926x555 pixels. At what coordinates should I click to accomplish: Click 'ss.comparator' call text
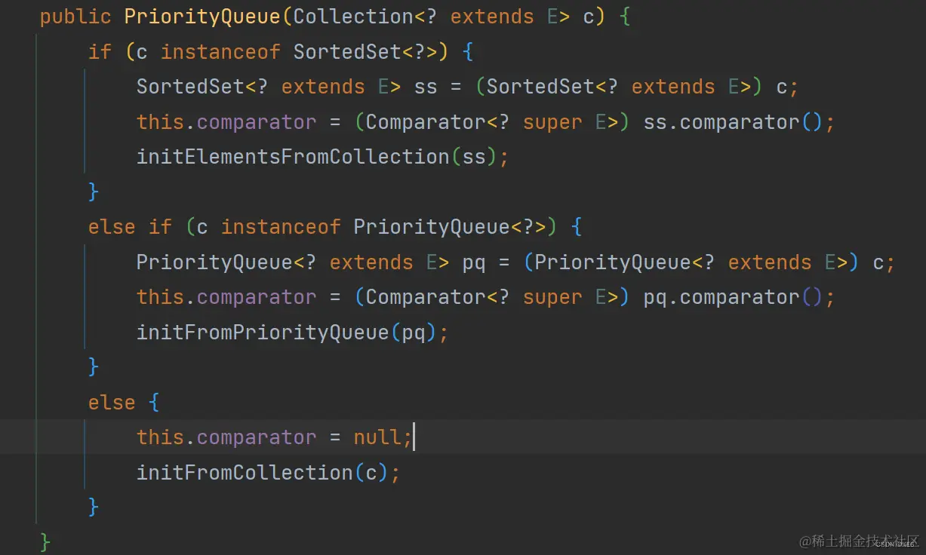721,122
